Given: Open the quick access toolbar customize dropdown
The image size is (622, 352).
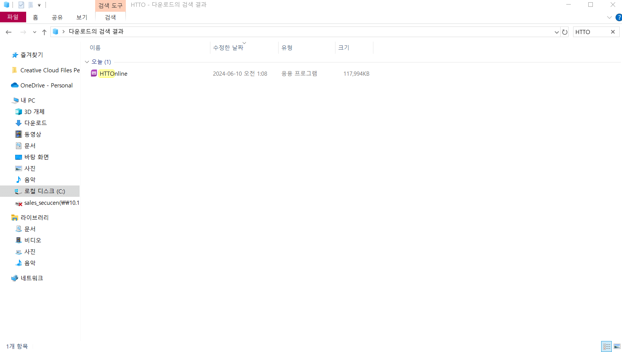Looking at the screenshot, I should point(39,5).
